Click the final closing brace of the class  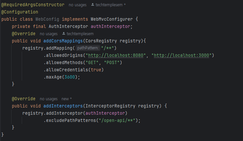click(x=3, y=134)
